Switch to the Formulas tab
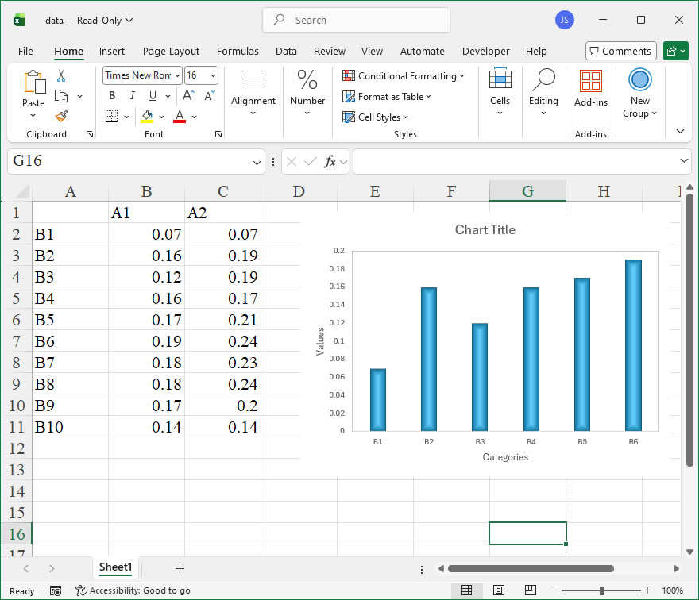Viewport: 699px width, 600px height. (x=238, y=52)
